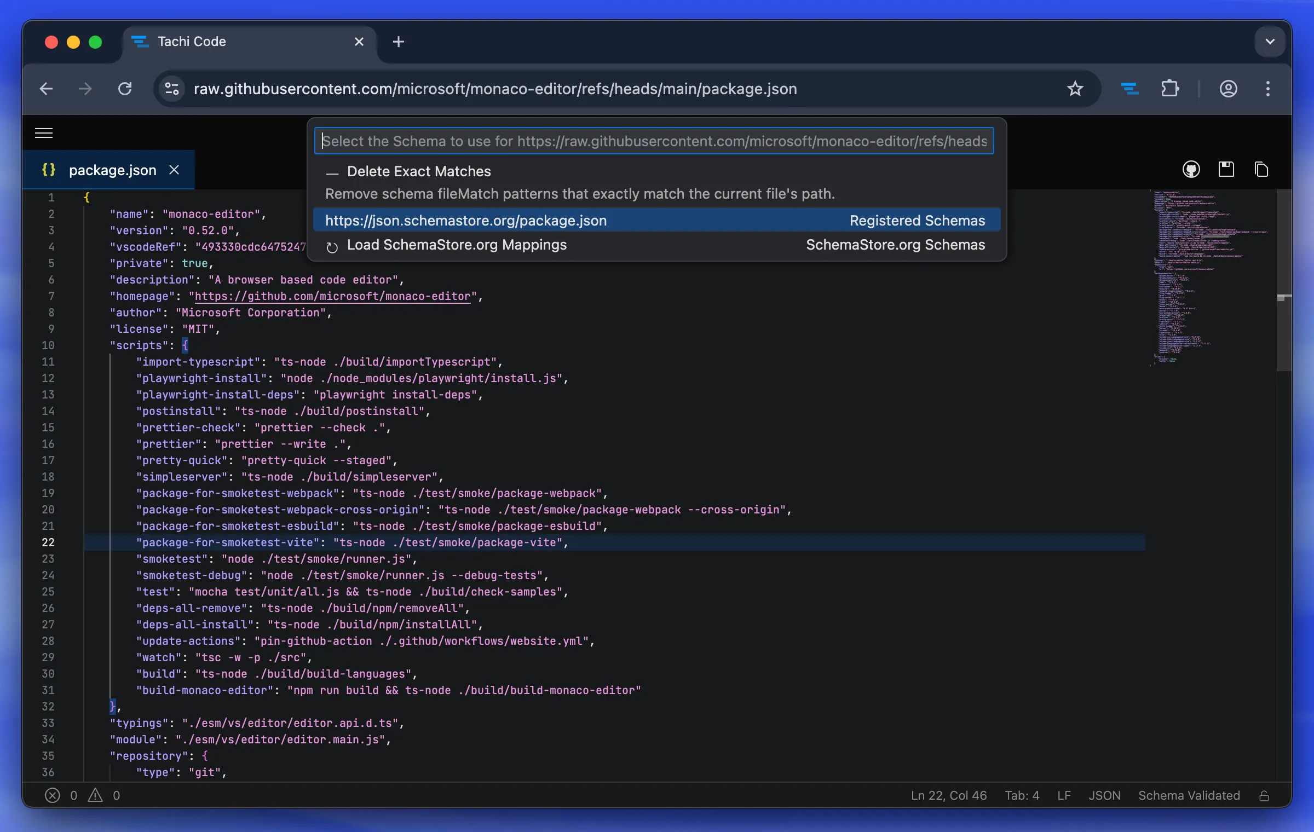The width and height of the screenshot is (1314, 832).
Task: Open the browser extensions puzzle icon
Action: coord(1169,89)
